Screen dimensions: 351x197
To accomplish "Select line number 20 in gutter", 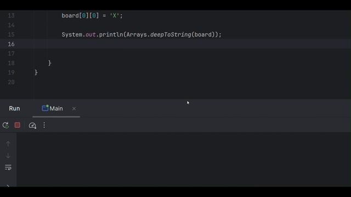I will click(11, 82).
